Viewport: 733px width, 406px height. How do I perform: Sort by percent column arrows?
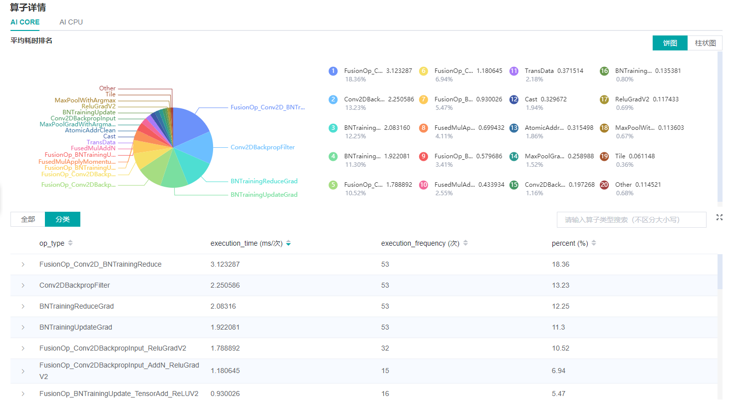(x=594, y=243)
